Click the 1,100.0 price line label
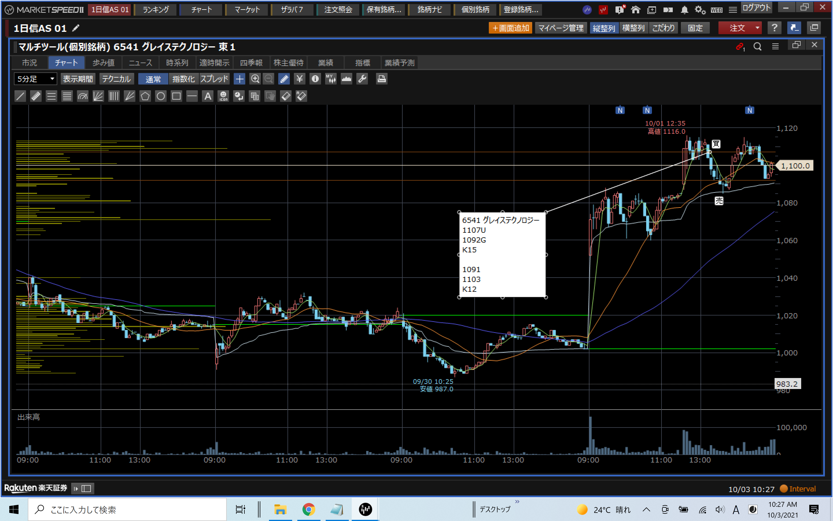The image size is (833, 521). pos(795,166)
